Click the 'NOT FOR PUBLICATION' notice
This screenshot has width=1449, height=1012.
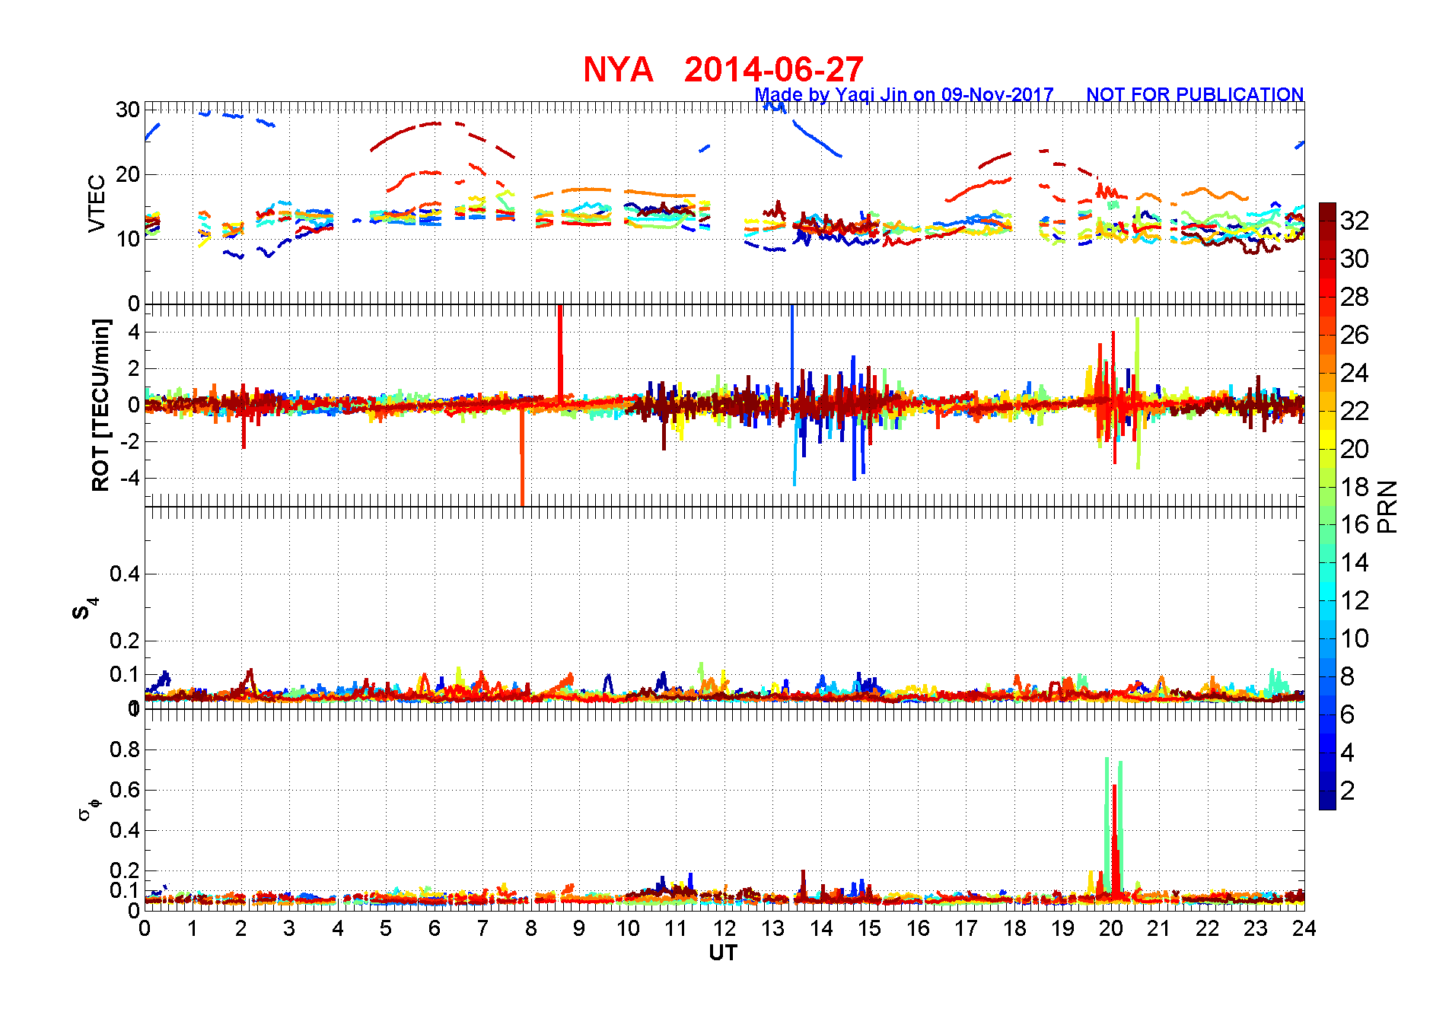[1195, 95]
